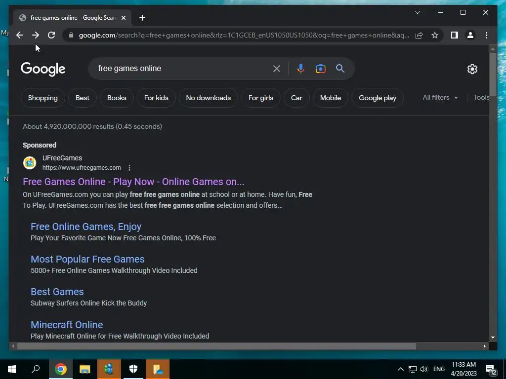
Task: Click the vertical scrollbar thumb
Action: 493,74
